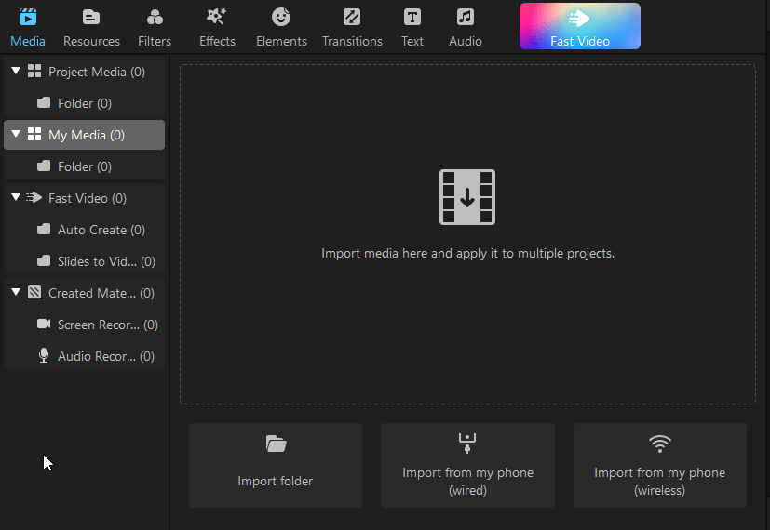The height and width of the screenshot is (530, 770).
Task: Open the Media tab clapperboard icon
Action: pyautogui.click(x=28, y=17)
